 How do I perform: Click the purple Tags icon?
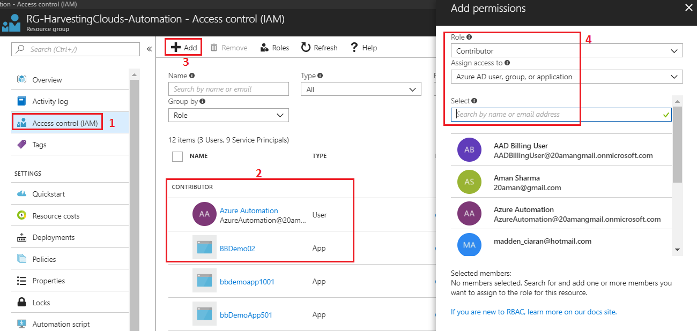[x=21, y=145]
